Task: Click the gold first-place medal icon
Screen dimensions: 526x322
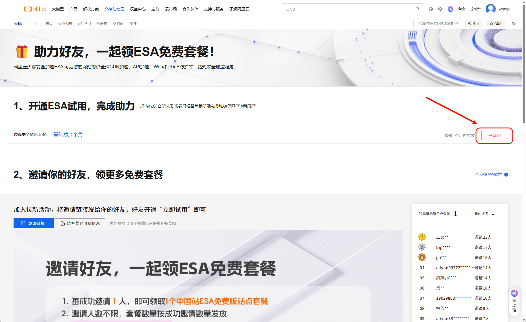Action: pos(422,237)
